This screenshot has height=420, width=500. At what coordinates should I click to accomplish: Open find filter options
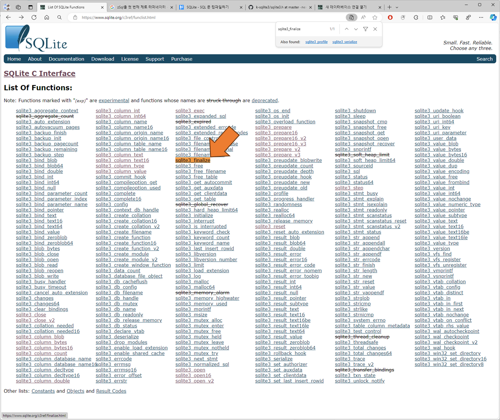point(365,29)
